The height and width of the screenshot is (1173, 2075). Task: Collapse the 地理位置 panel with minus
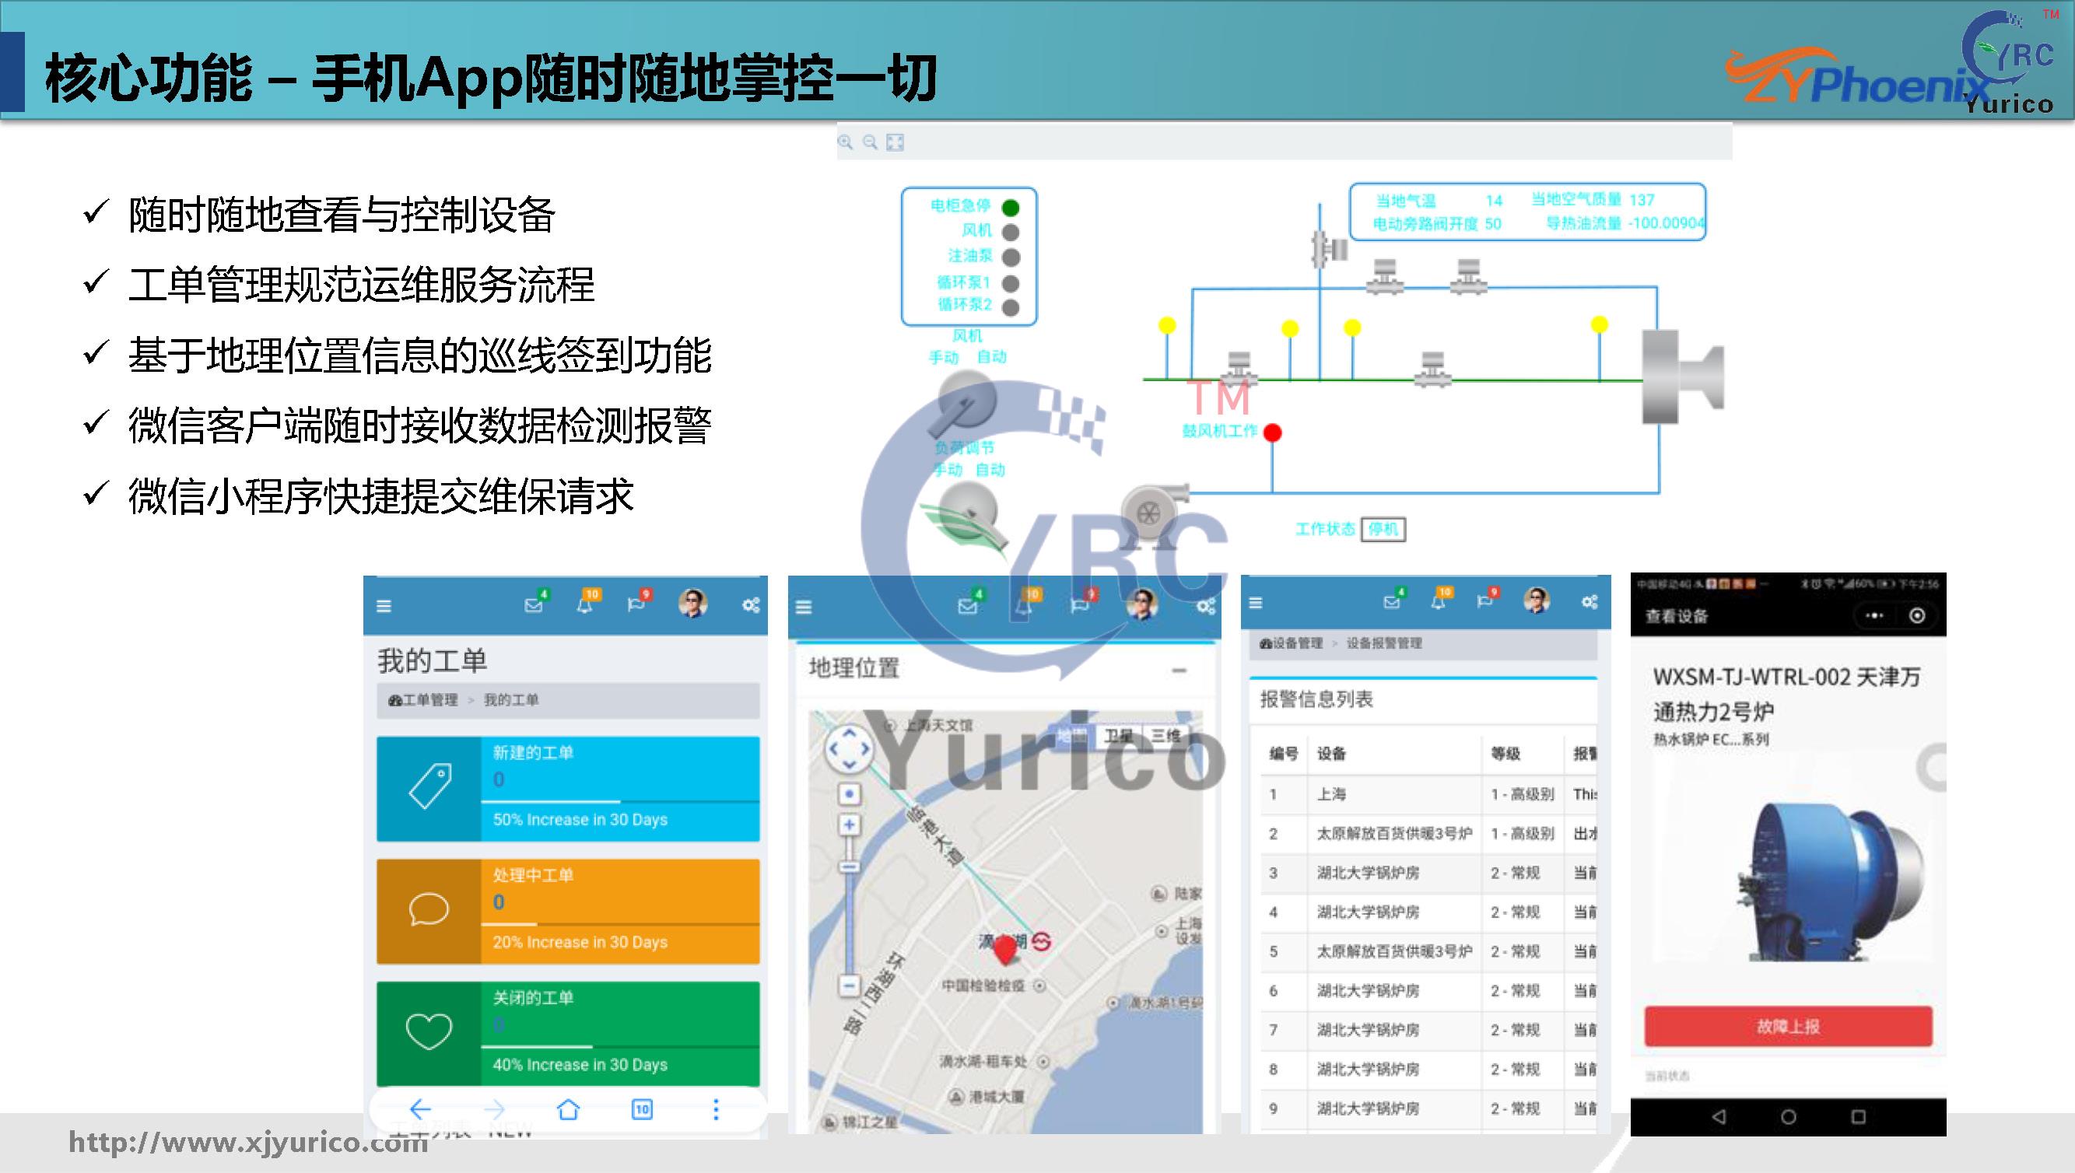click(1179, 671)
